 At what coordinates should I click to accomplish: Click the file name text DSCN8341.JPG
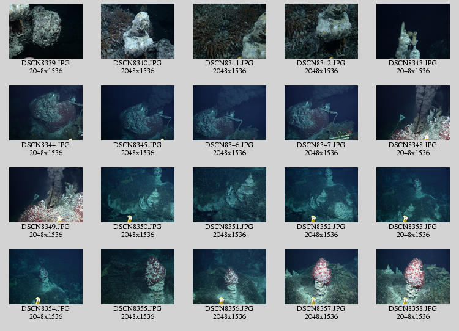pyautogui.click(x=229, y=63)
